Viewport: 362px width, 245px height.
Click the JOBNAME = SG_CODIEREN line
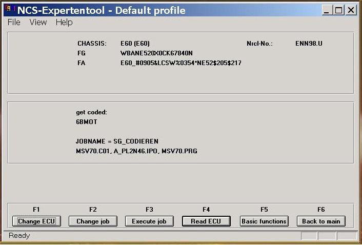117,141
